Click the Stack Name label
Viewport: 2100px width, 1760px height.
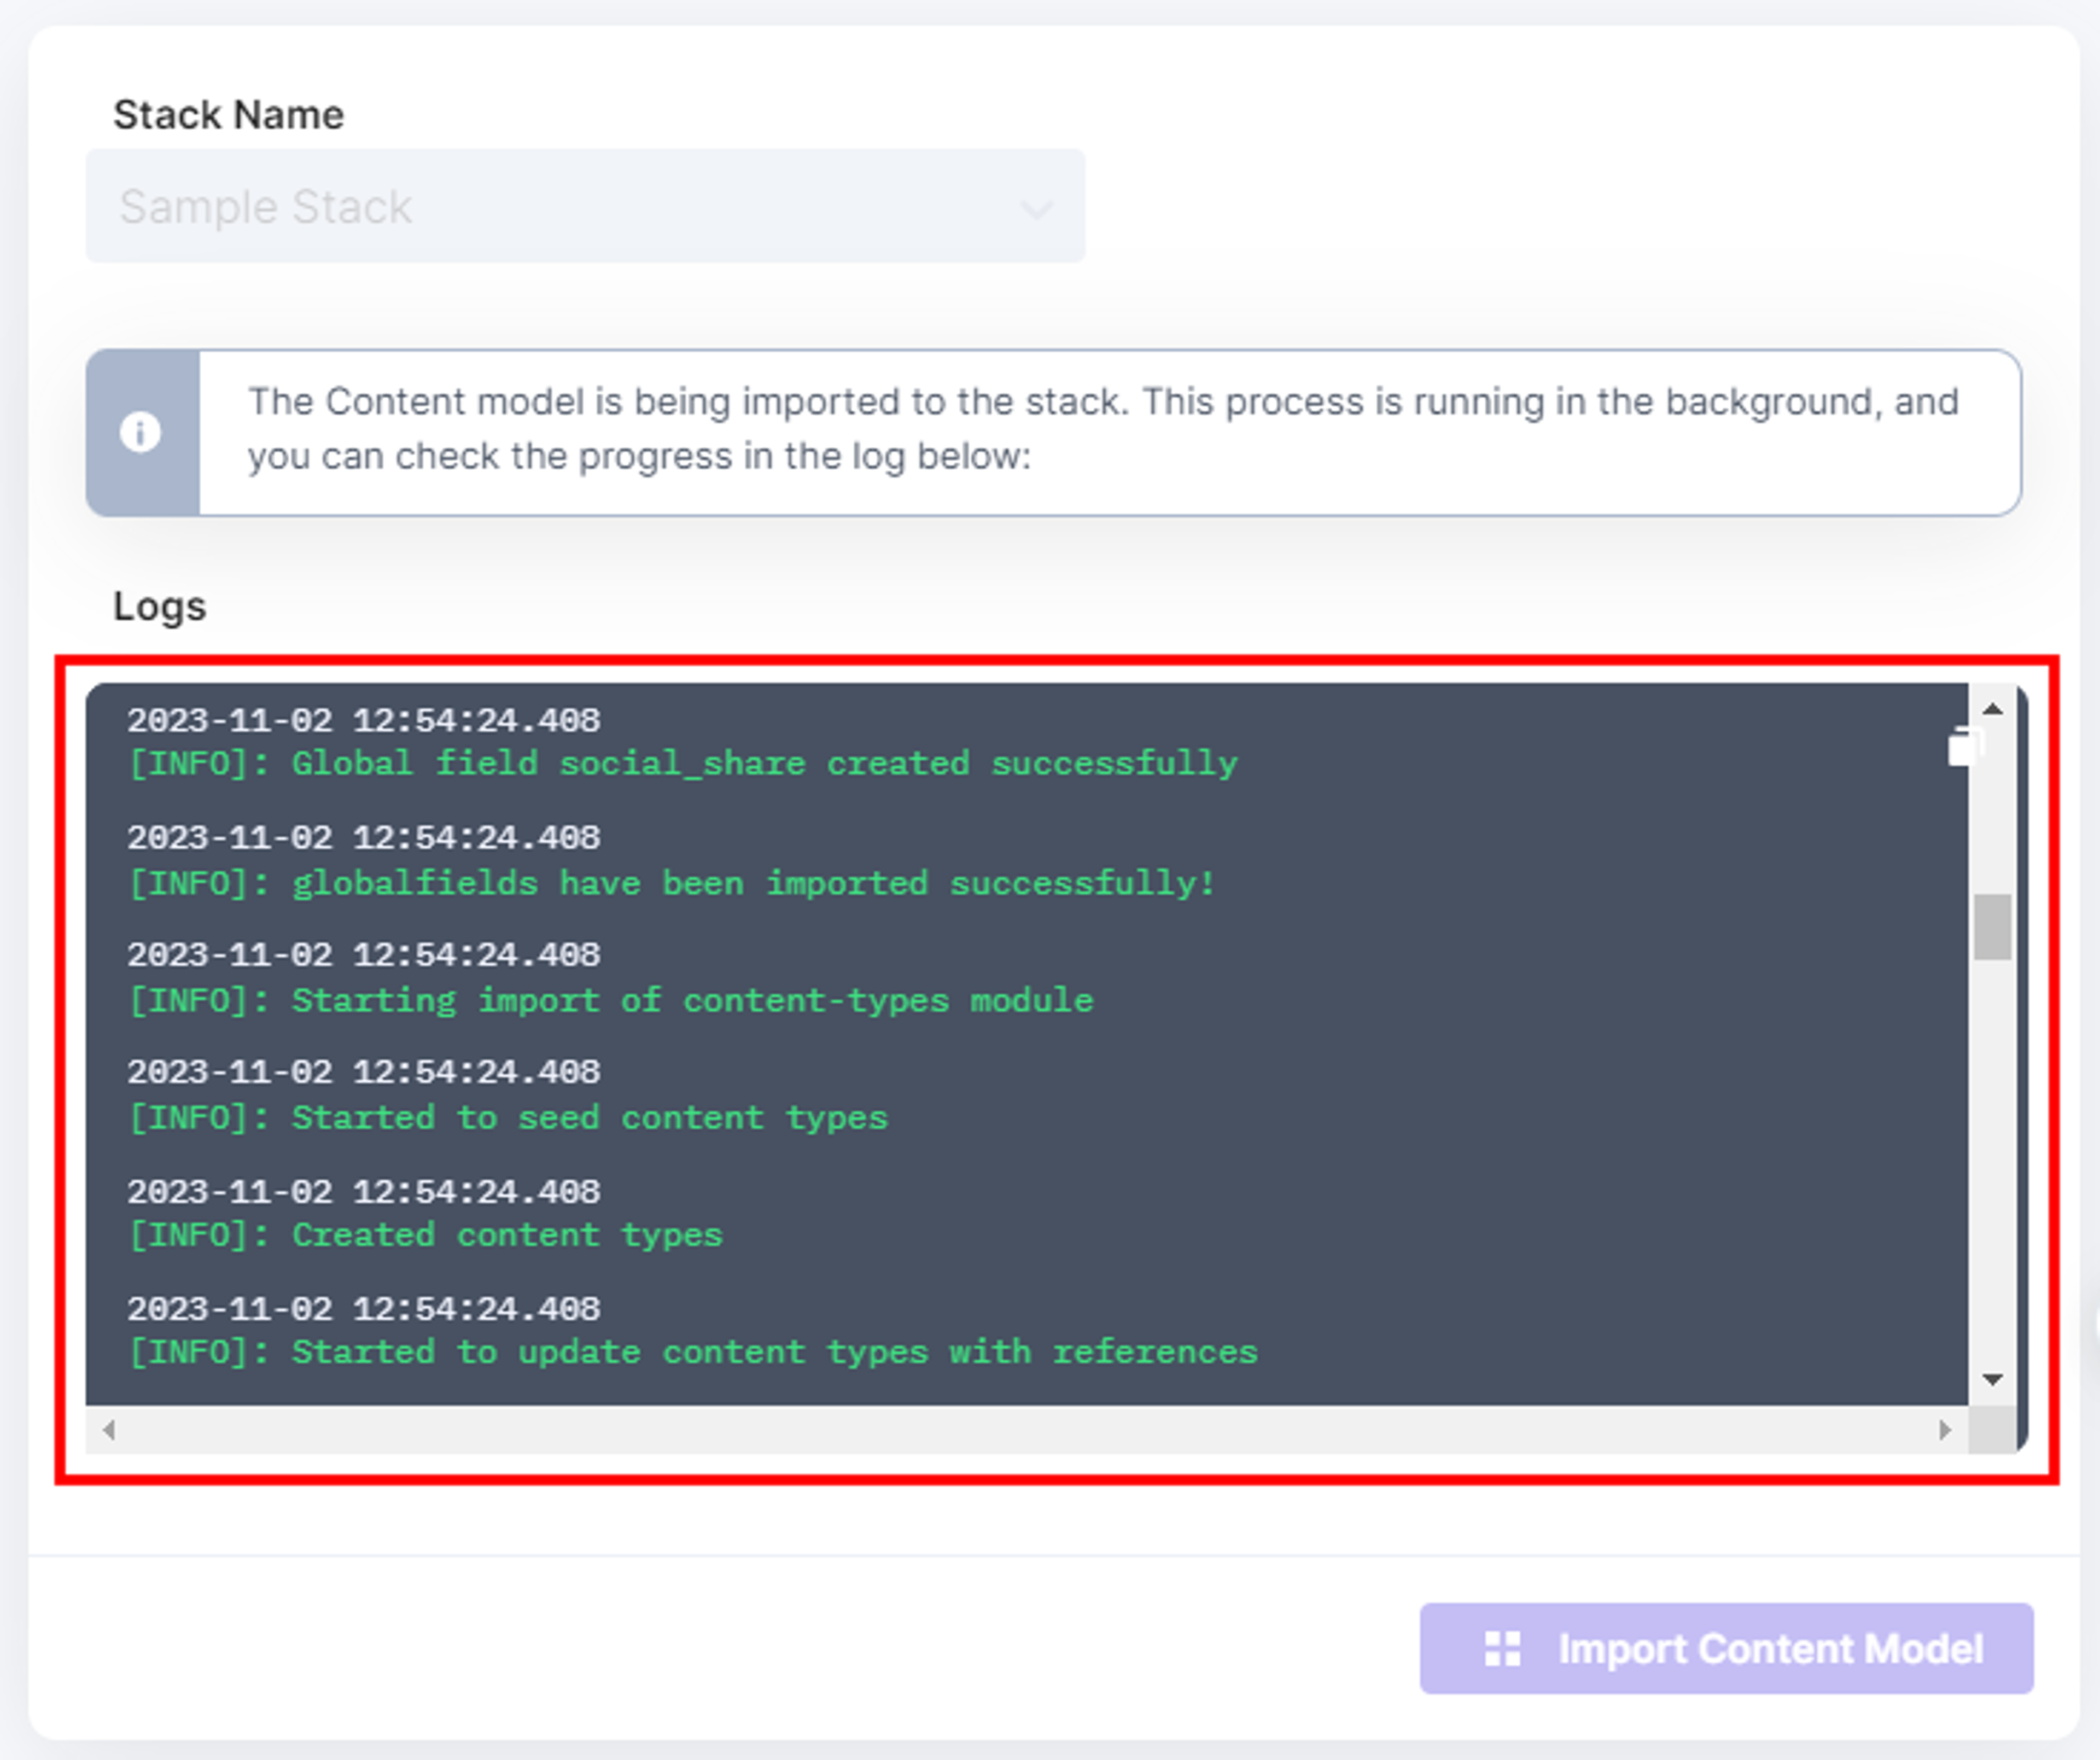click(228, 115)
